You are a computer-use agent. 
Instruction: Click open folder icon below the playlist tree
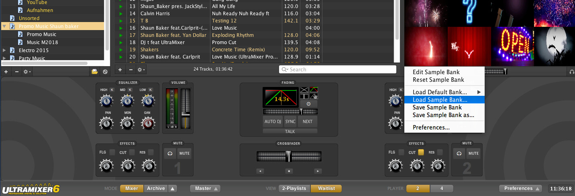coord(94,72)
